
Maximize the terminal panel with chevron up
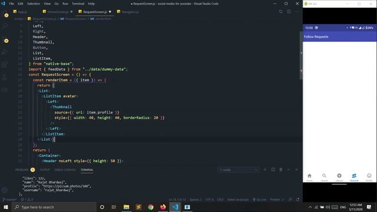[x=289, y=170]
